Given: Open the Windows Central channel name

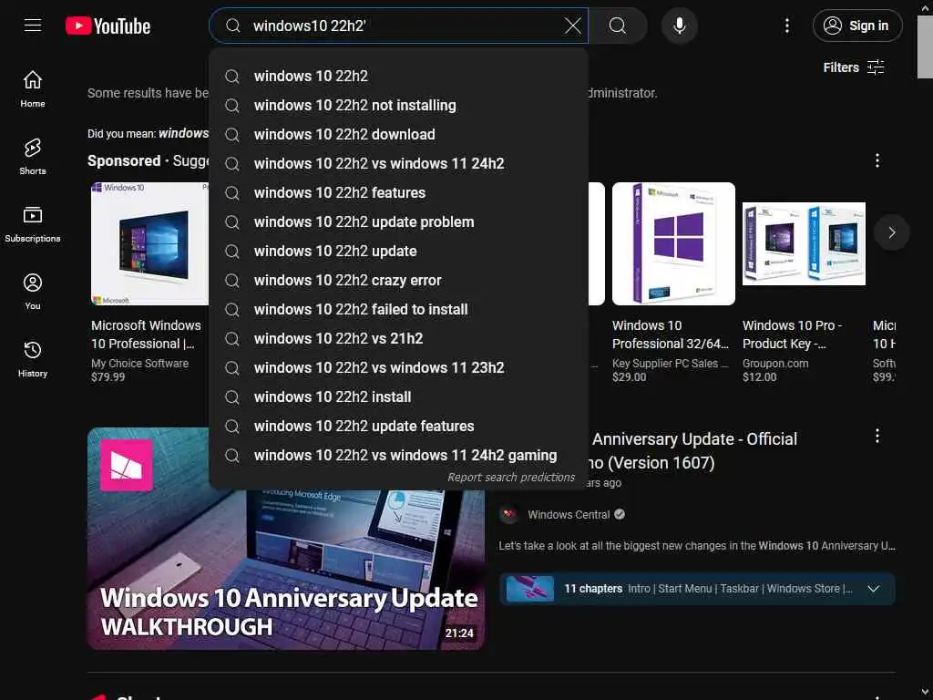Looking at the screenshot, I should pyautogui.click(x=569, y=514).
